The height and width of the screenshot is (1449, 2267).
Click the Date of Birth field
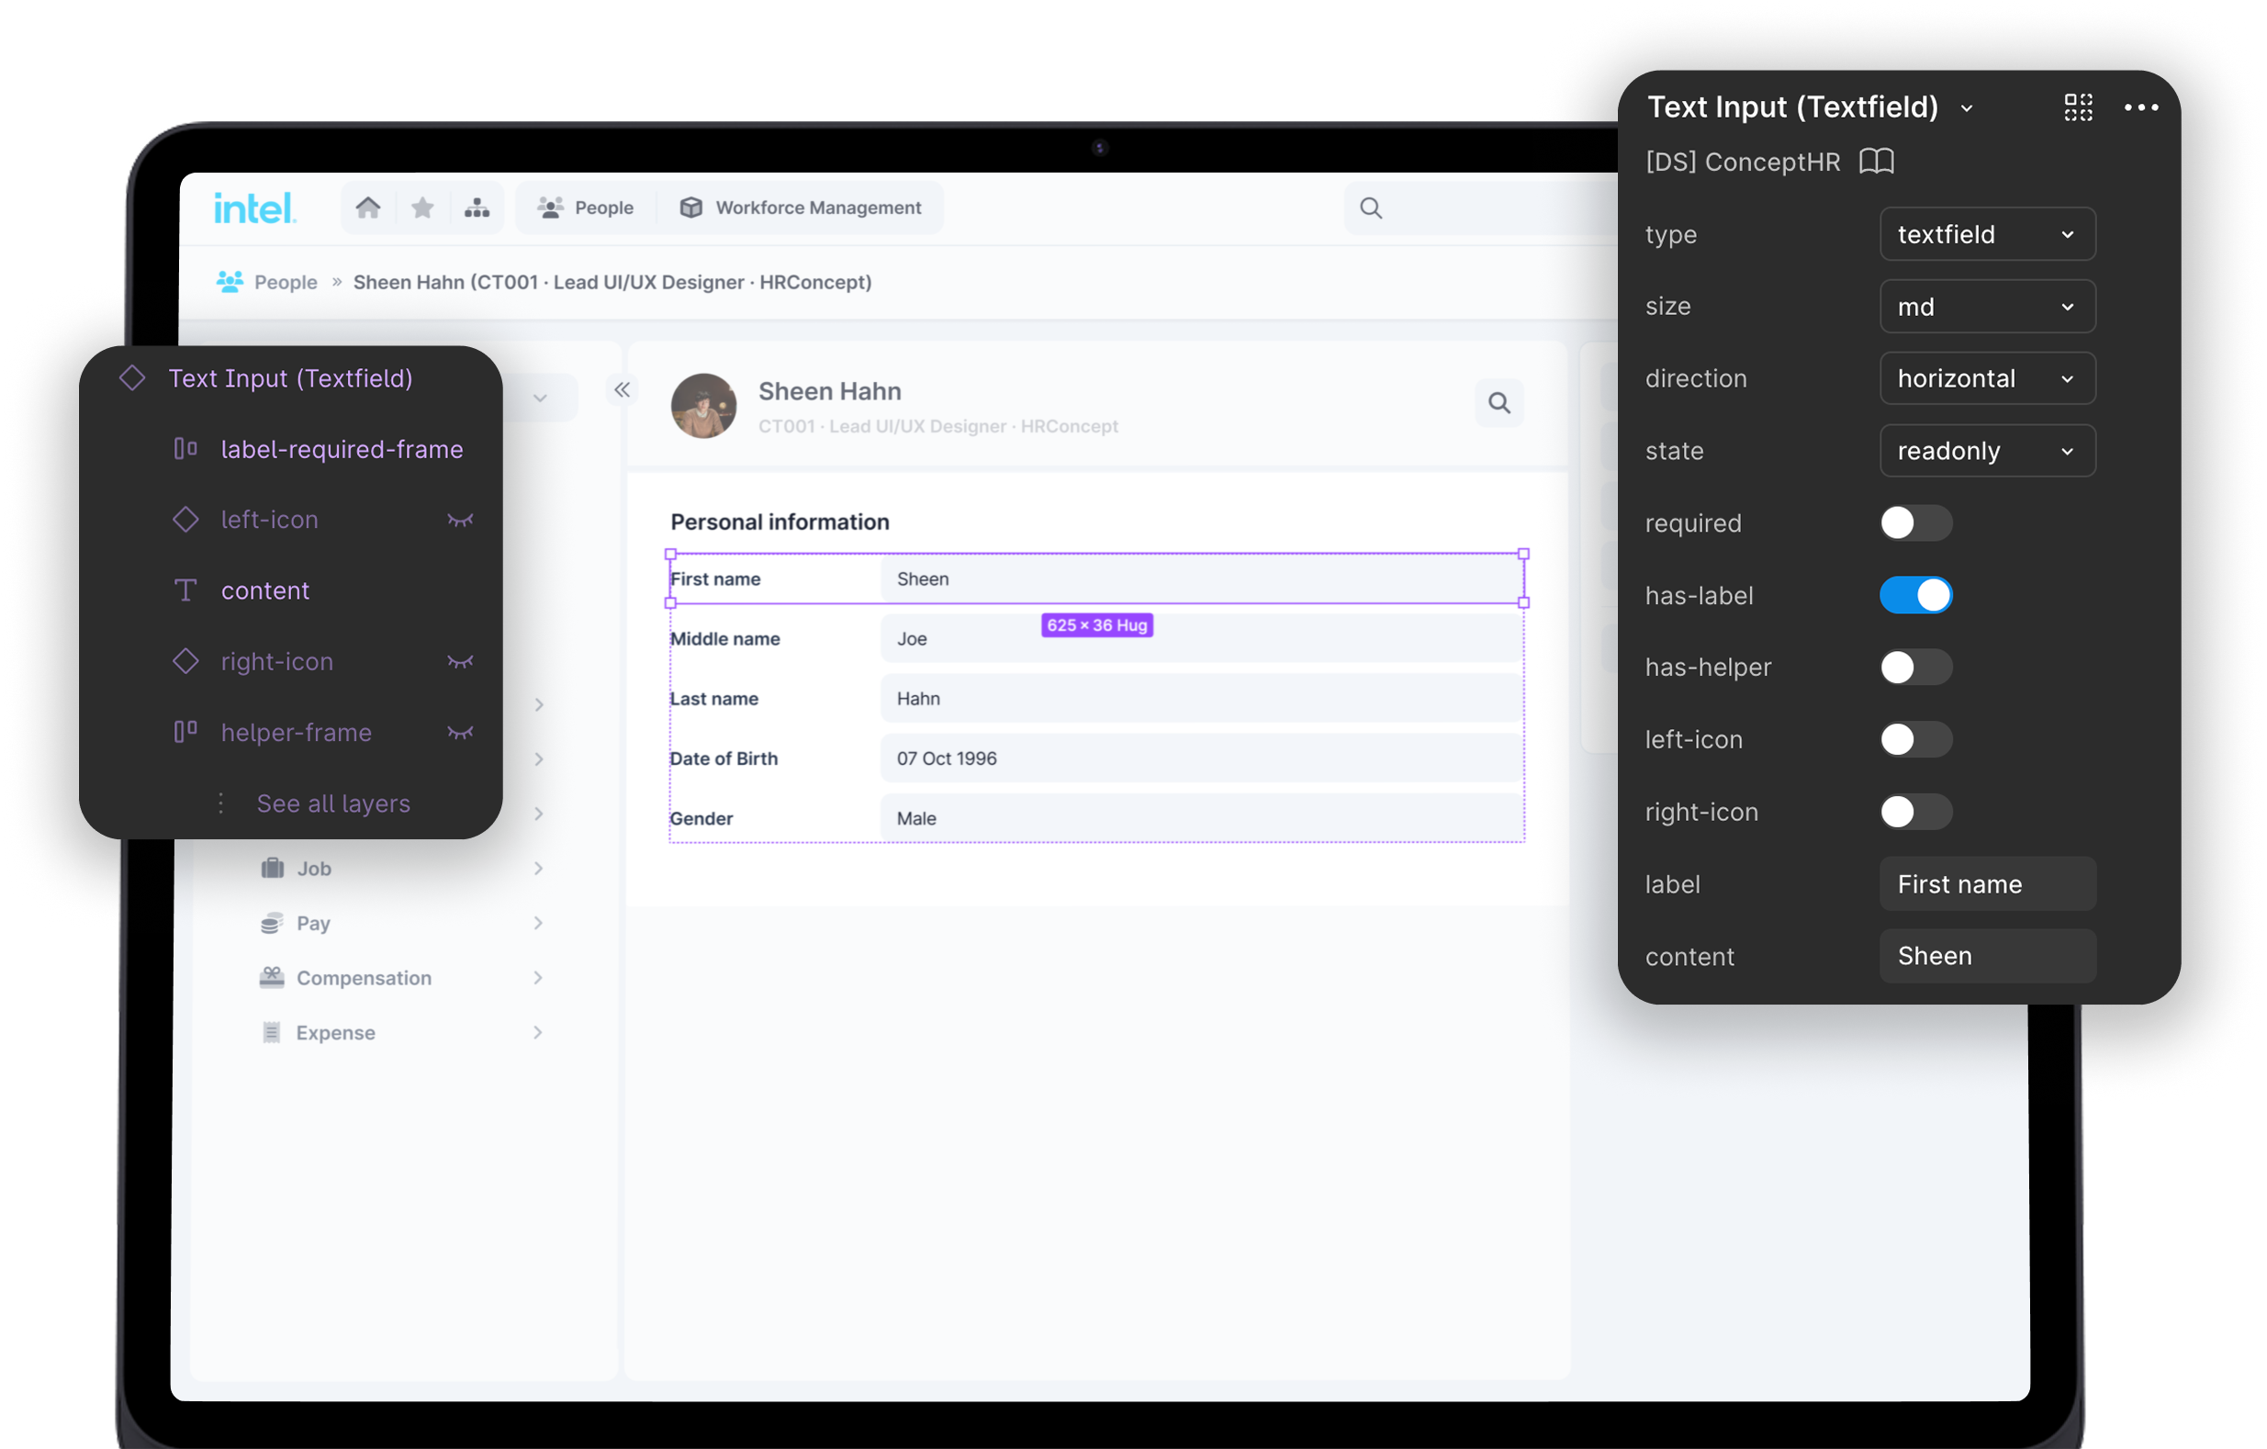pos(1200,758)
